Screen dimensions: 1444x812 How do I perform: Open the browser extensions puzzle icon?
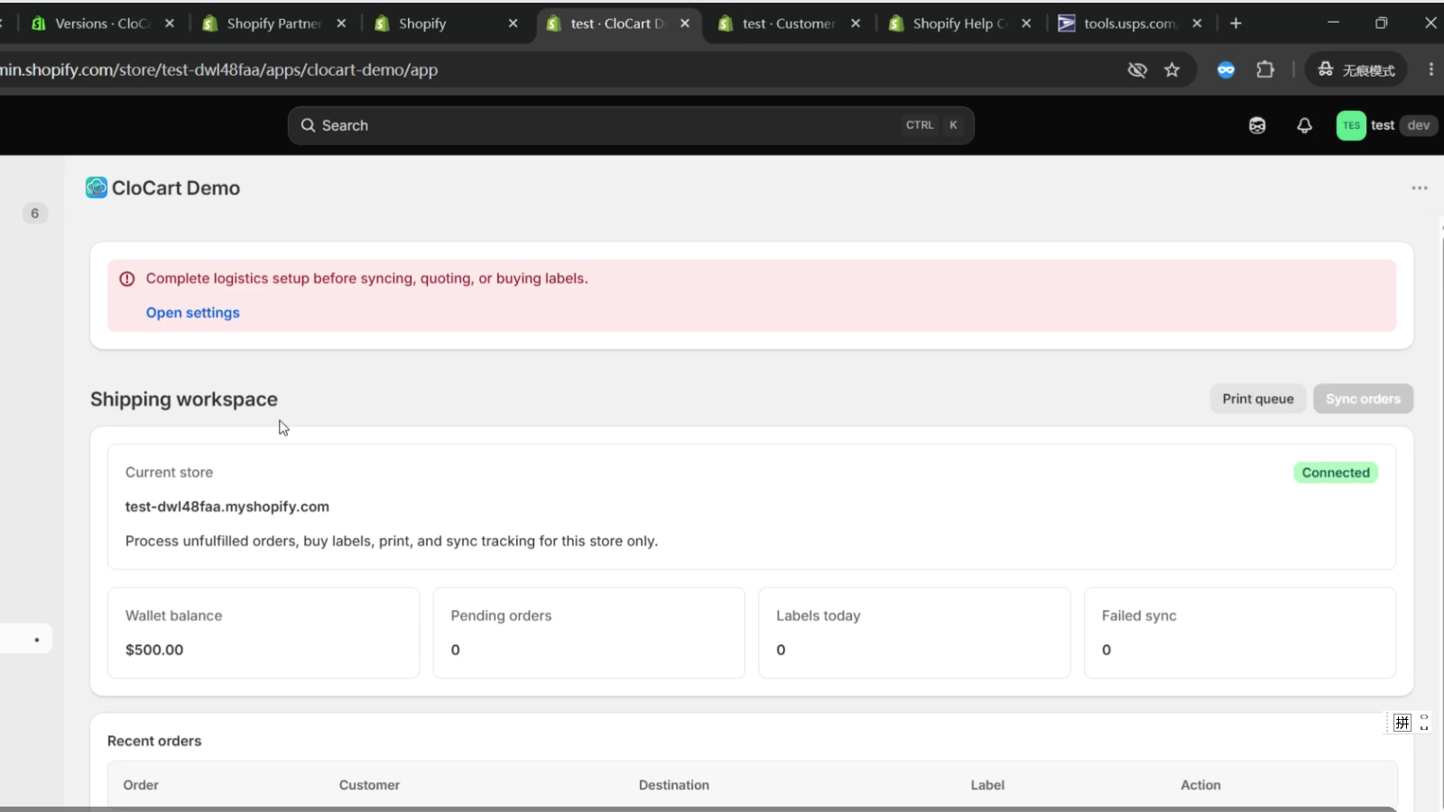1265,69
